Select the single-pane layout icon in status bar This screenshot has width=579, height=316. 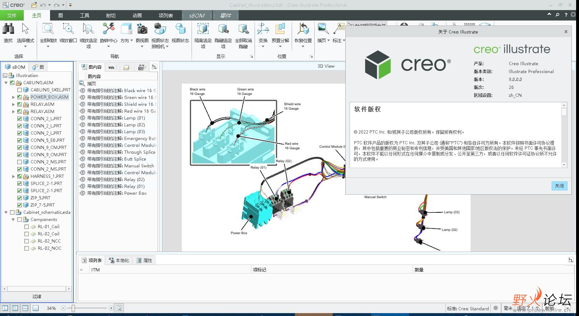click(x=35, y=308)
